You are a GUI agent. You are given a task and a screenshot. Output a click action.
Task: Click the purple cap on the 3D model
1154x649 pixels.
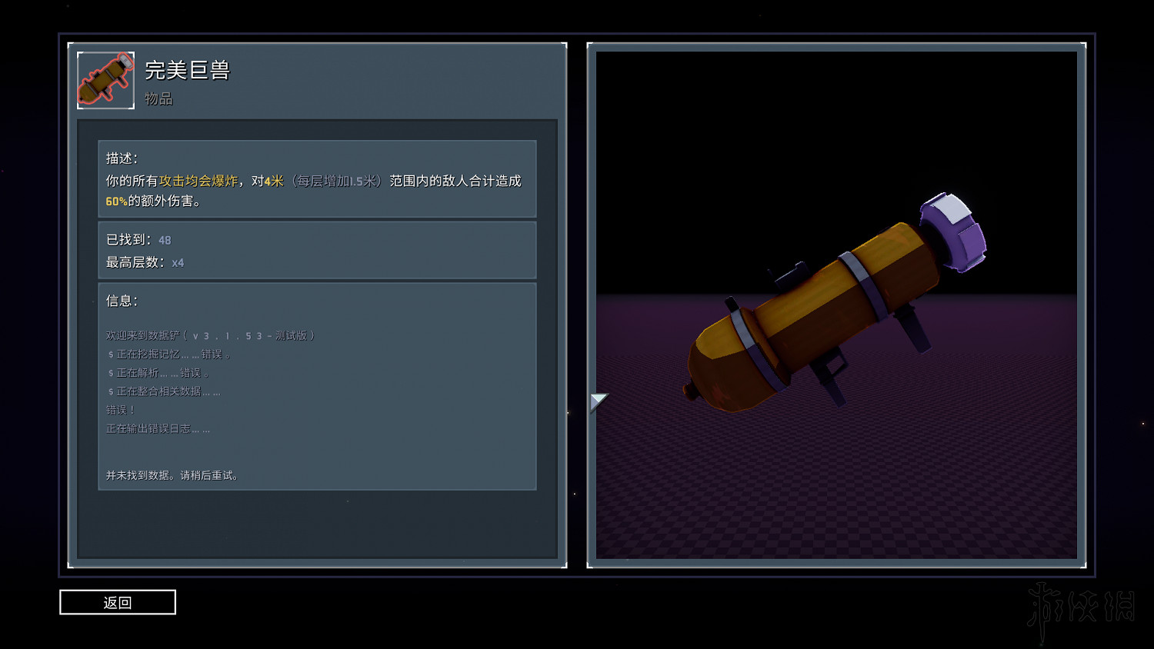954,231
